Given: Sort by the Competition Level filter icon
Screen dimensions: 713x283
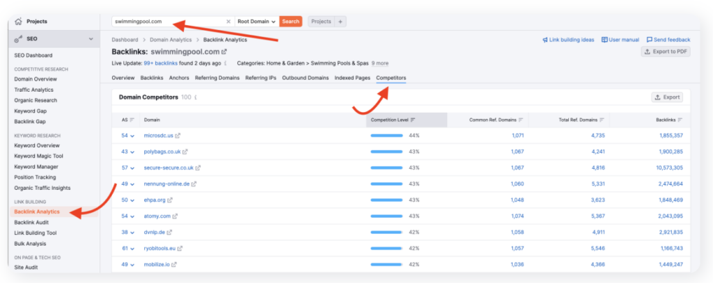Looking at the screenshot, I should pyautogui.click(x=413, y=120).
